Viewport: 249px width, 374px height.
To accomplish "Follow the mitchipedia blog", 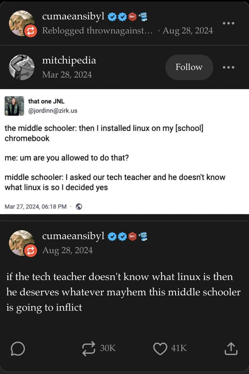I will click(x=189, y=67).
